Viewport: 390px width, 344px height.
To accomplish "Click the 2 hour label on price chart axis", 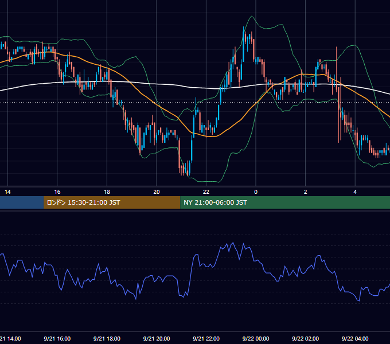I will pos(306,192).
